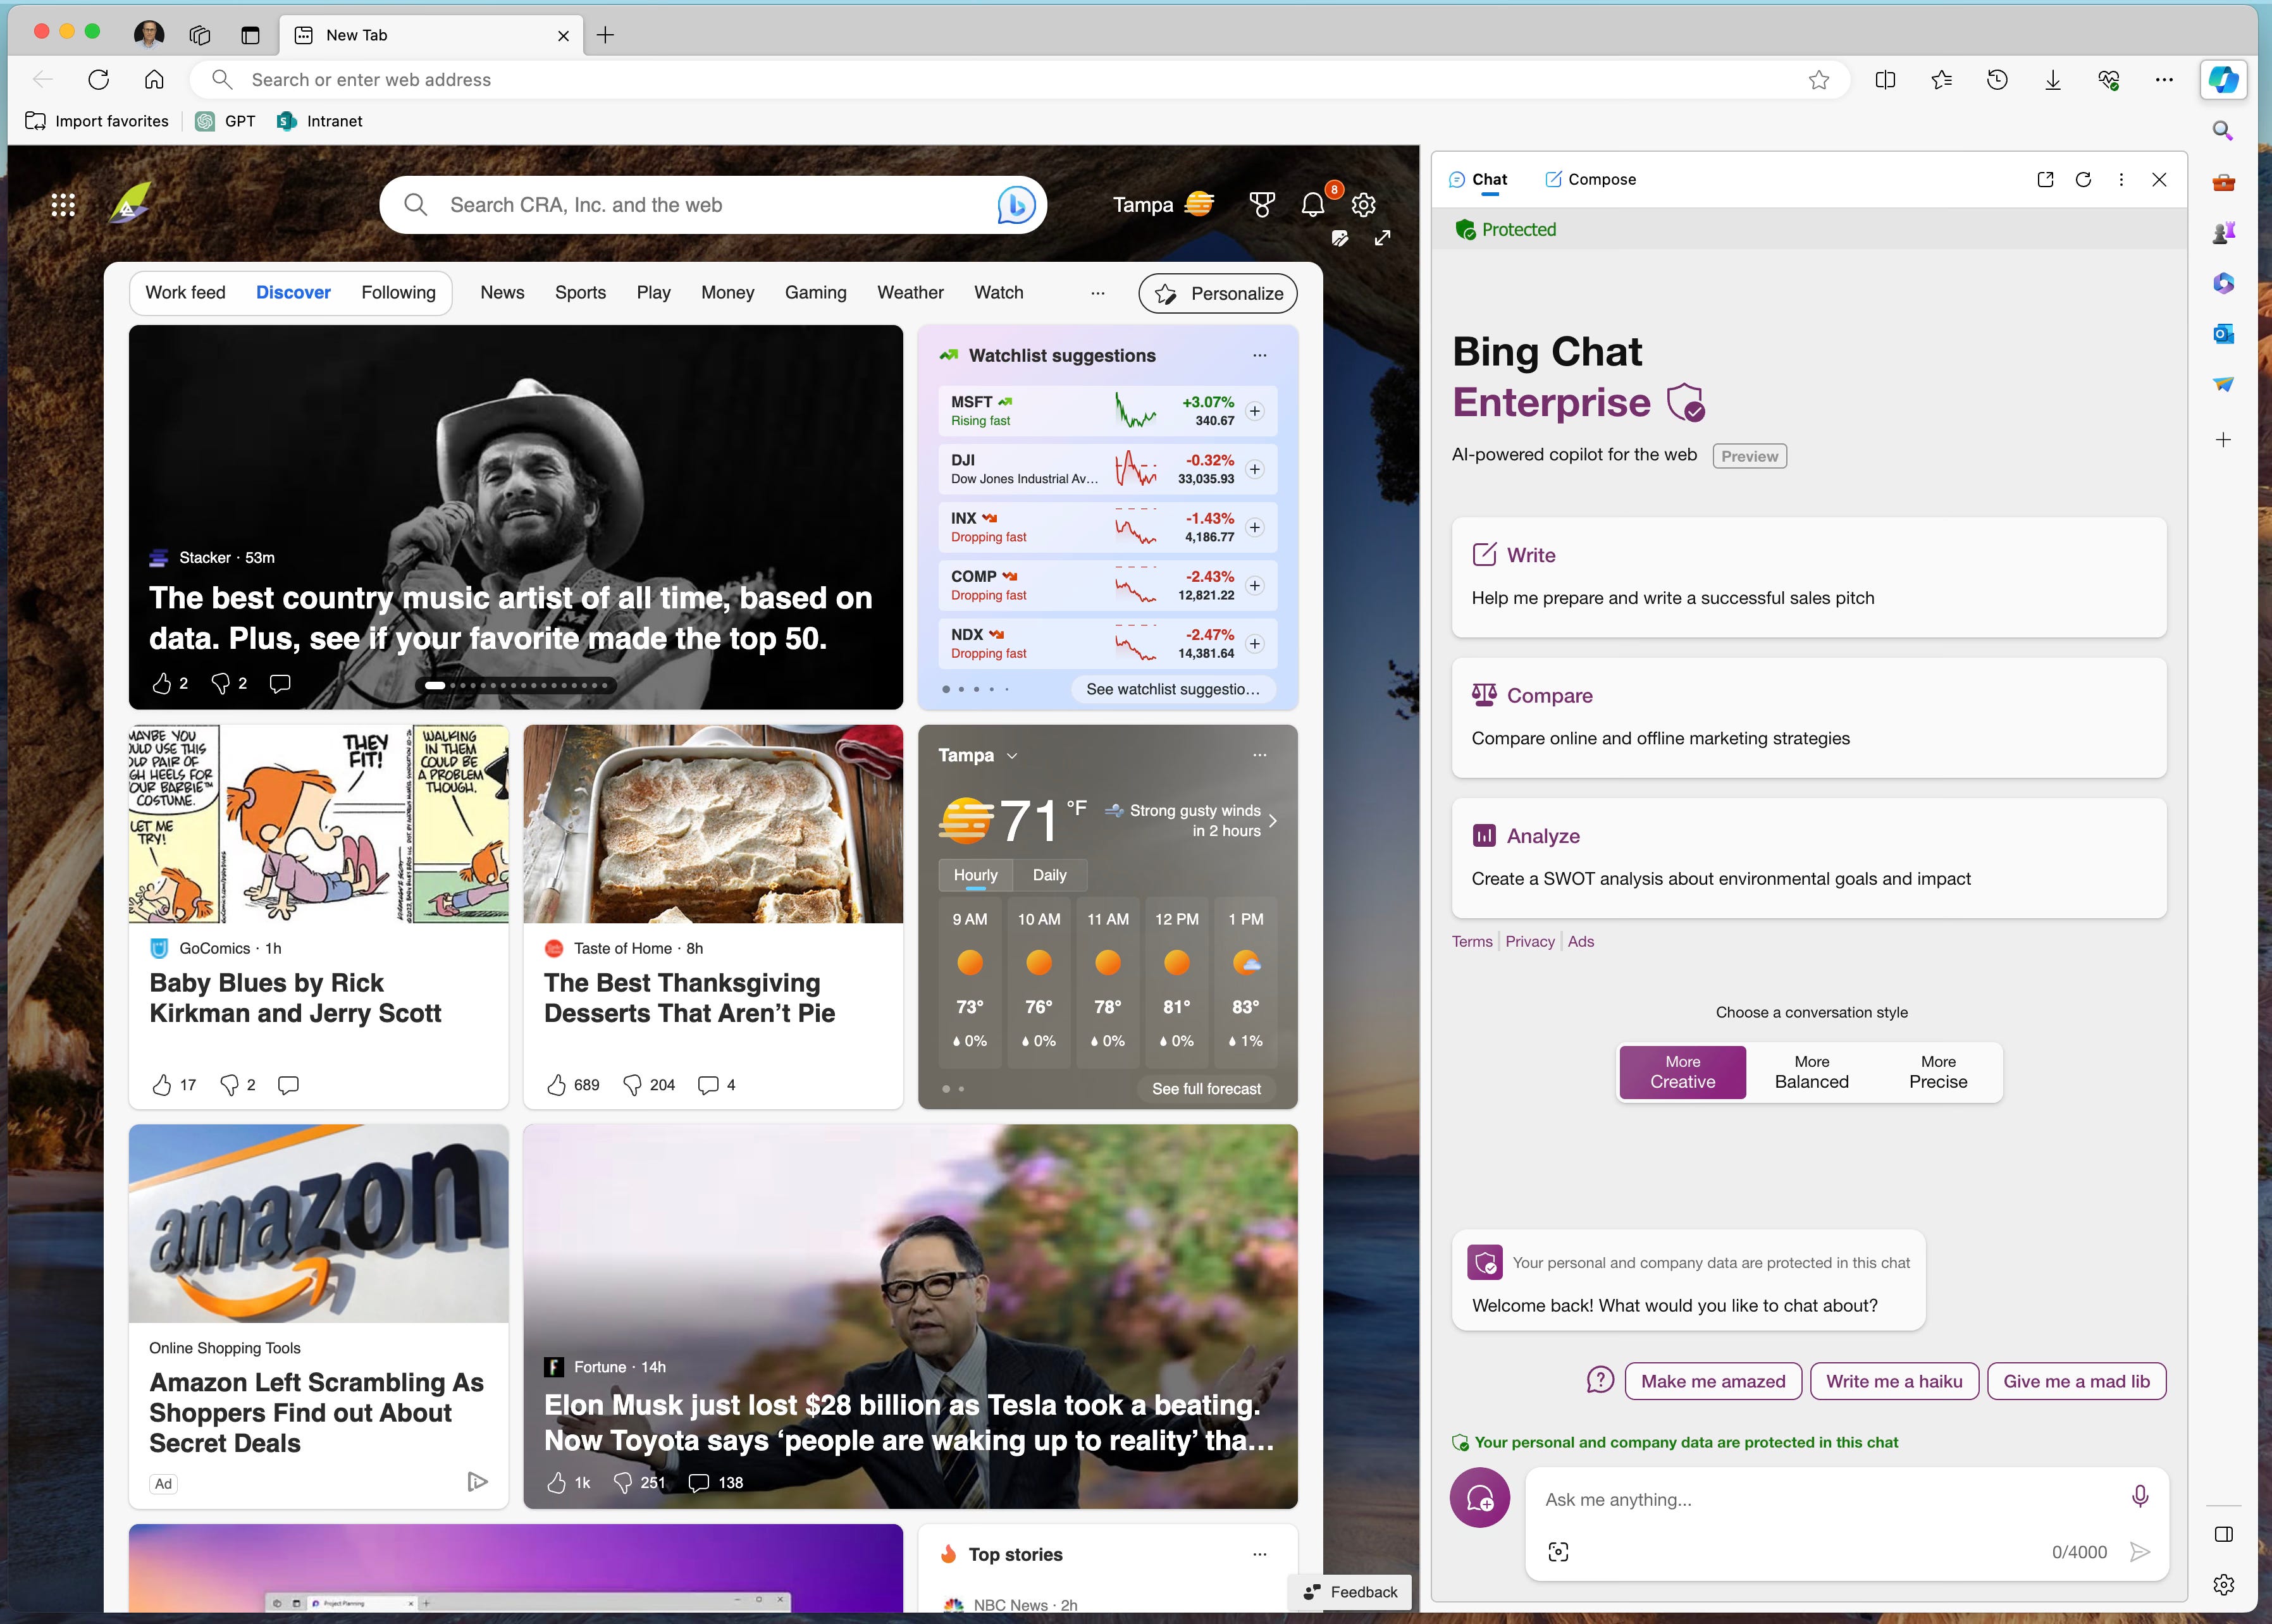Open Watchlist suggestions more options
2272x1624 pixels.
[x=1260, y=356]
